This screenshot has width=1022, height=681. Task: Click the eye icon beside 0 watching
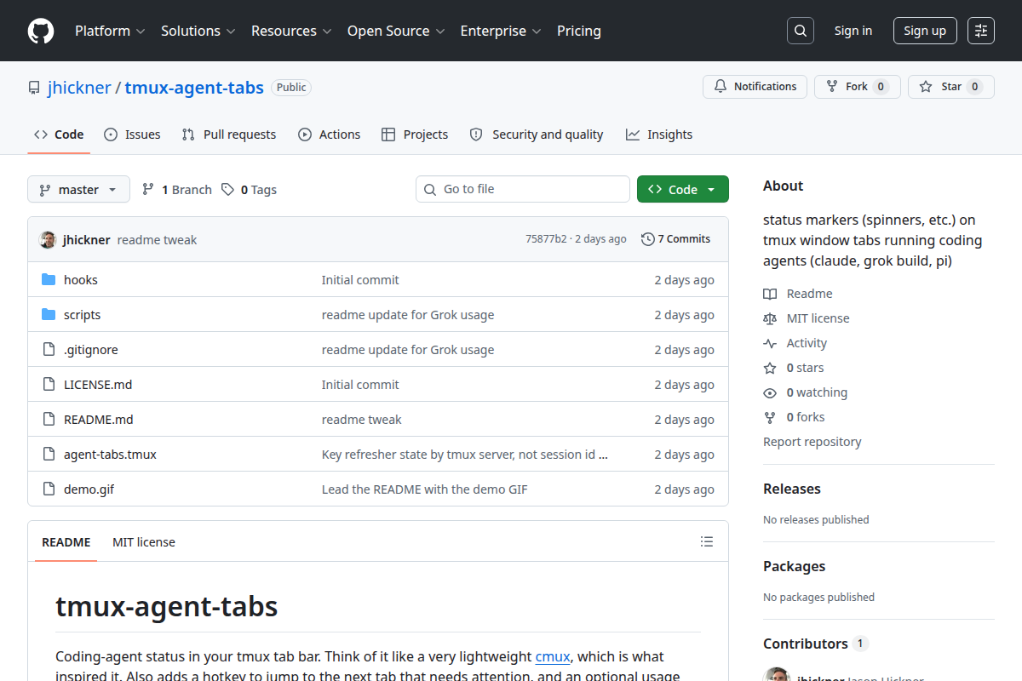(770, 392)
